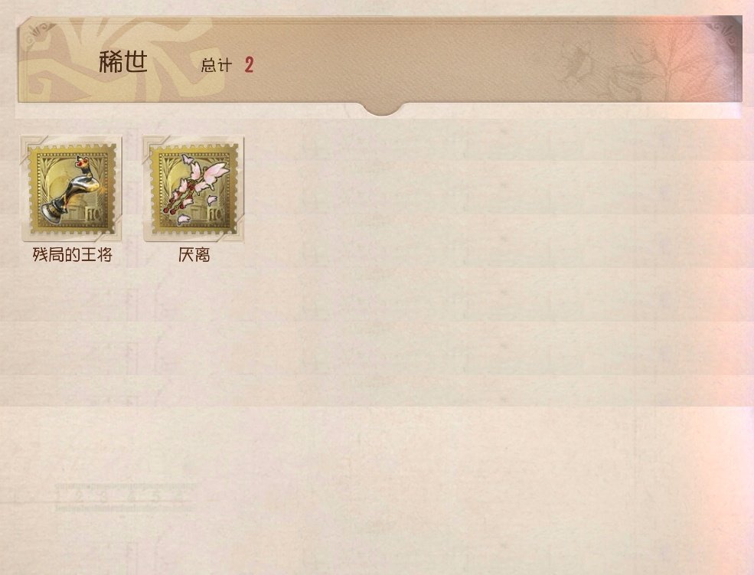Select the 厌离 flower branch stamp
The width and height of the screenshot is (754, 575).
tap(194, 189)
